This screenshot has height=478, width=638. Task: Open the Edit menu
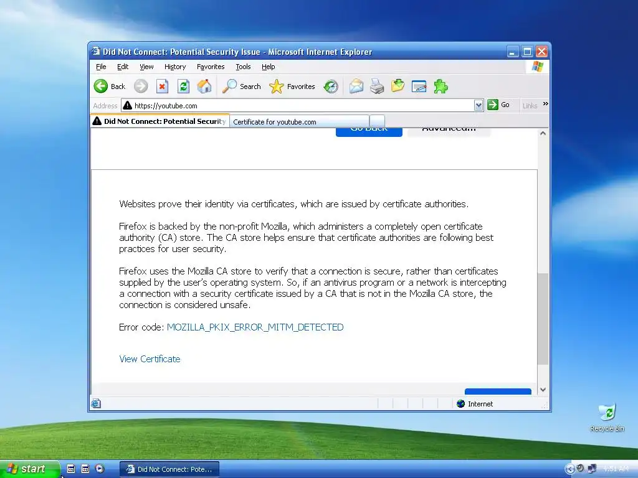tap(123, 67)
